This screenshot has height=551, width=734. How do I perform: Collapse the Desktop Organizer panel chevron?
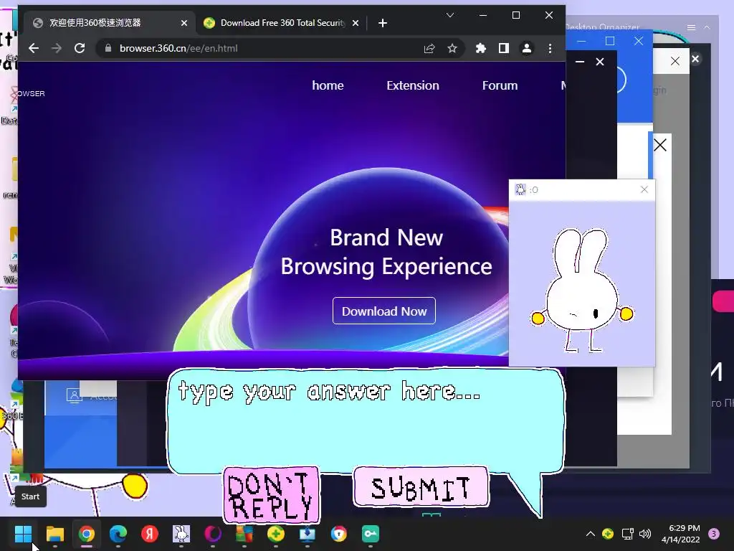pos(707,28)
